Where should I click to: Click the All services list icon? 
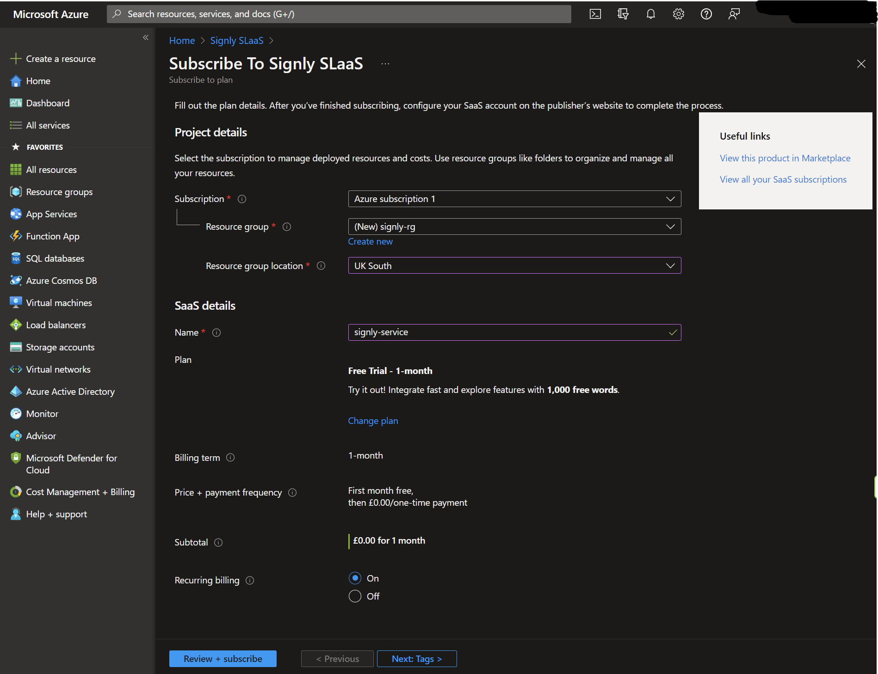click(x=16, y=125)
